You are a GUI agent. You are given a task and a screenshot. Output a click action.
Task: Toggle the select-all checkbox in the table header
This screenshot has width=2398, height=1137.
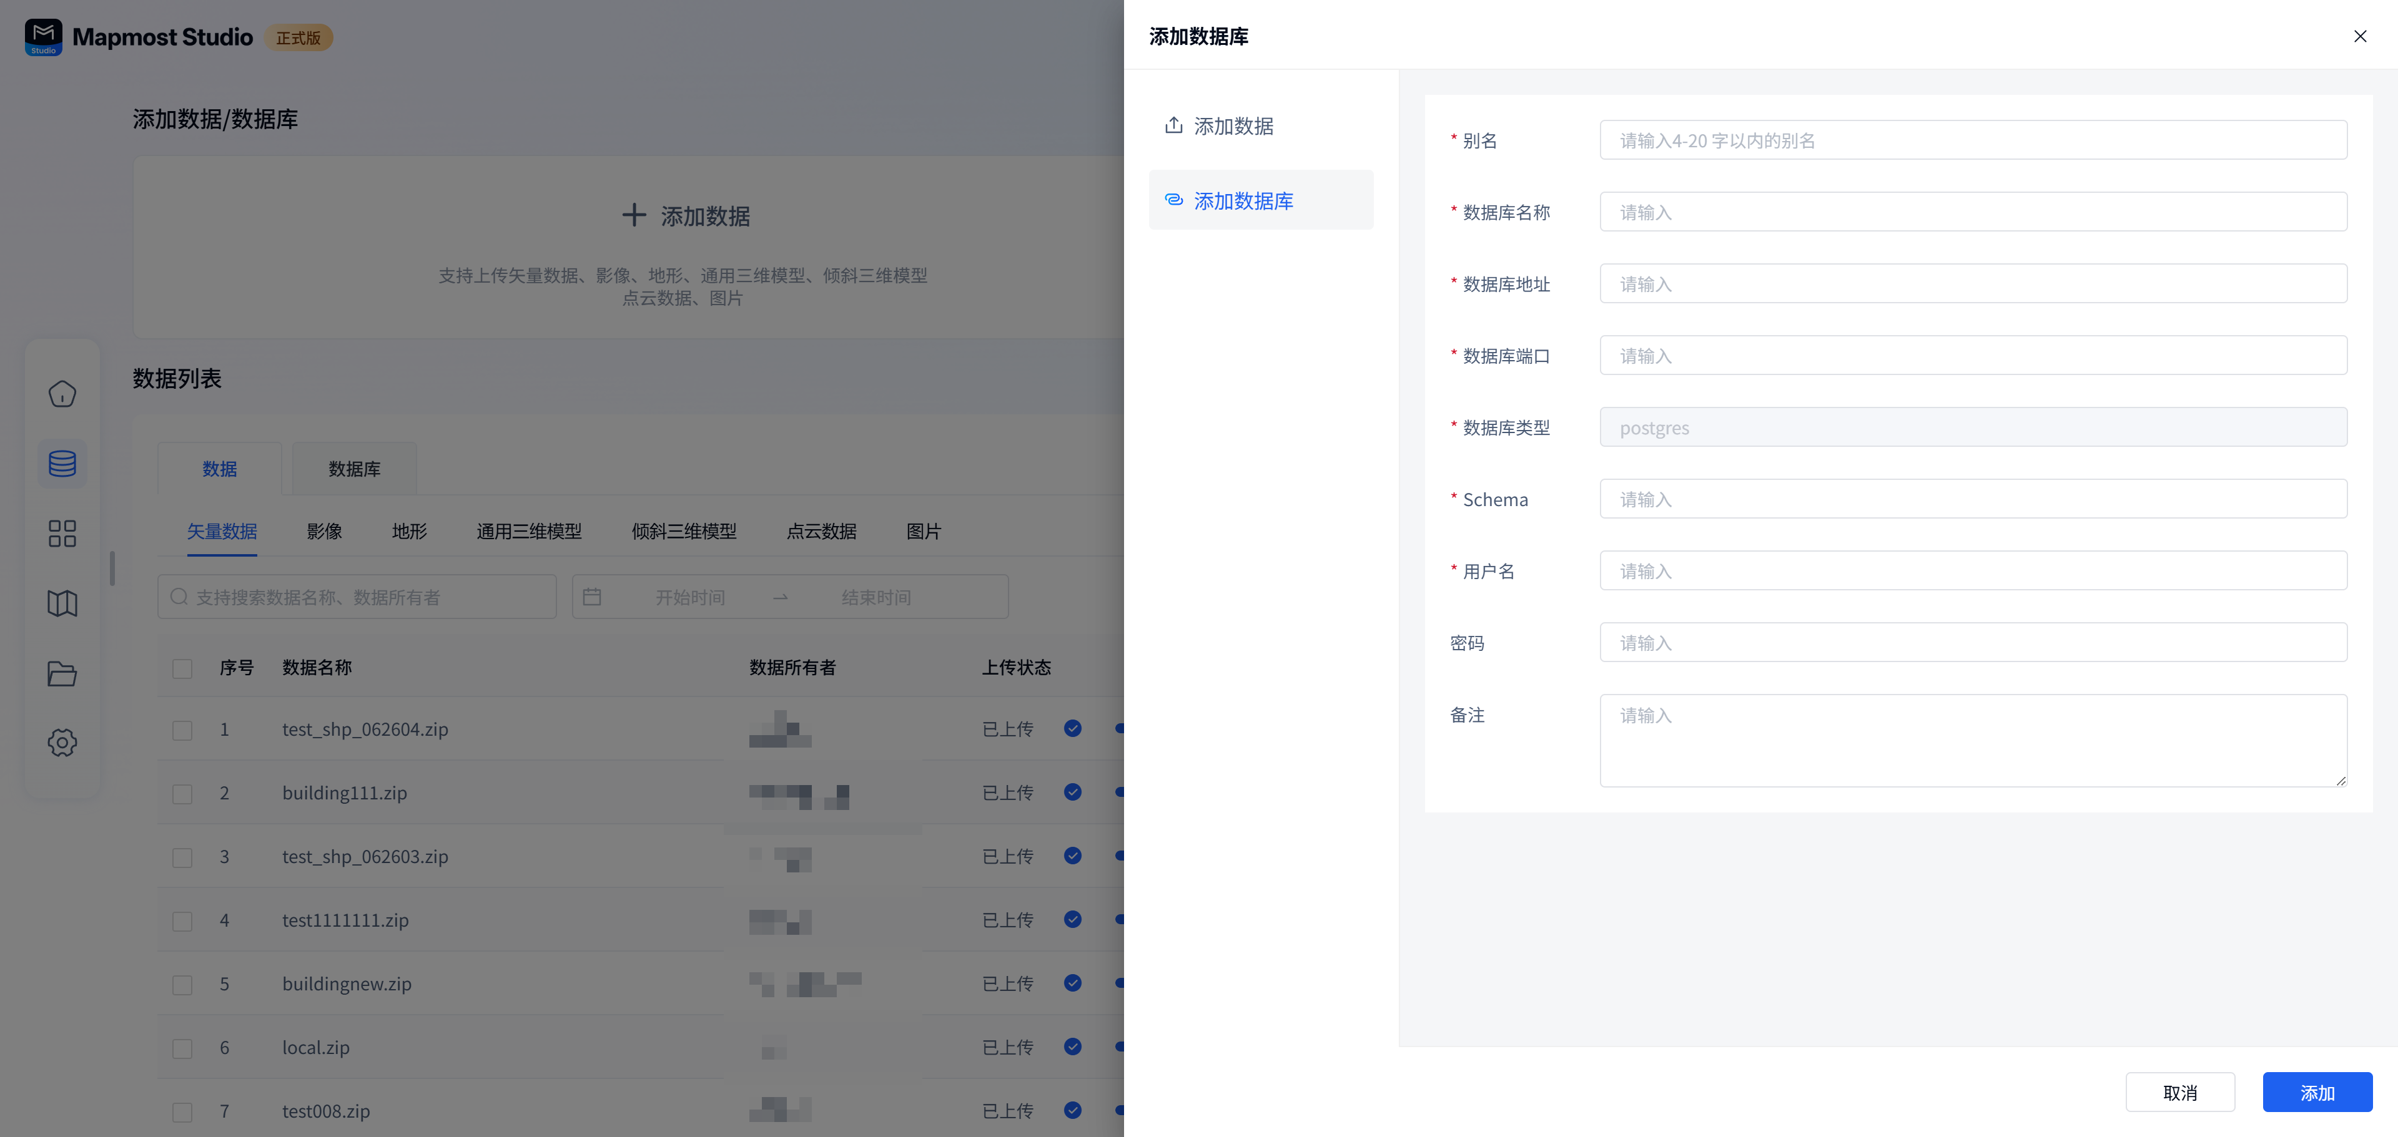(x=182, y=668)
